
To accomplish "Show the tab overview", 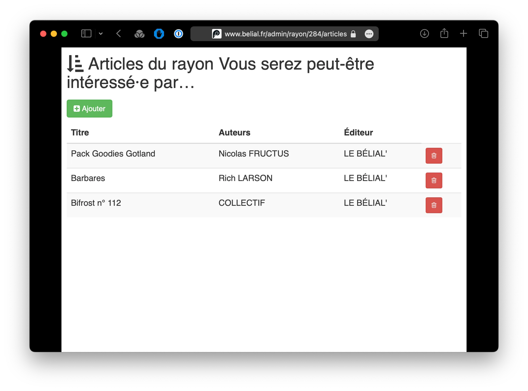I will point(483,34).
